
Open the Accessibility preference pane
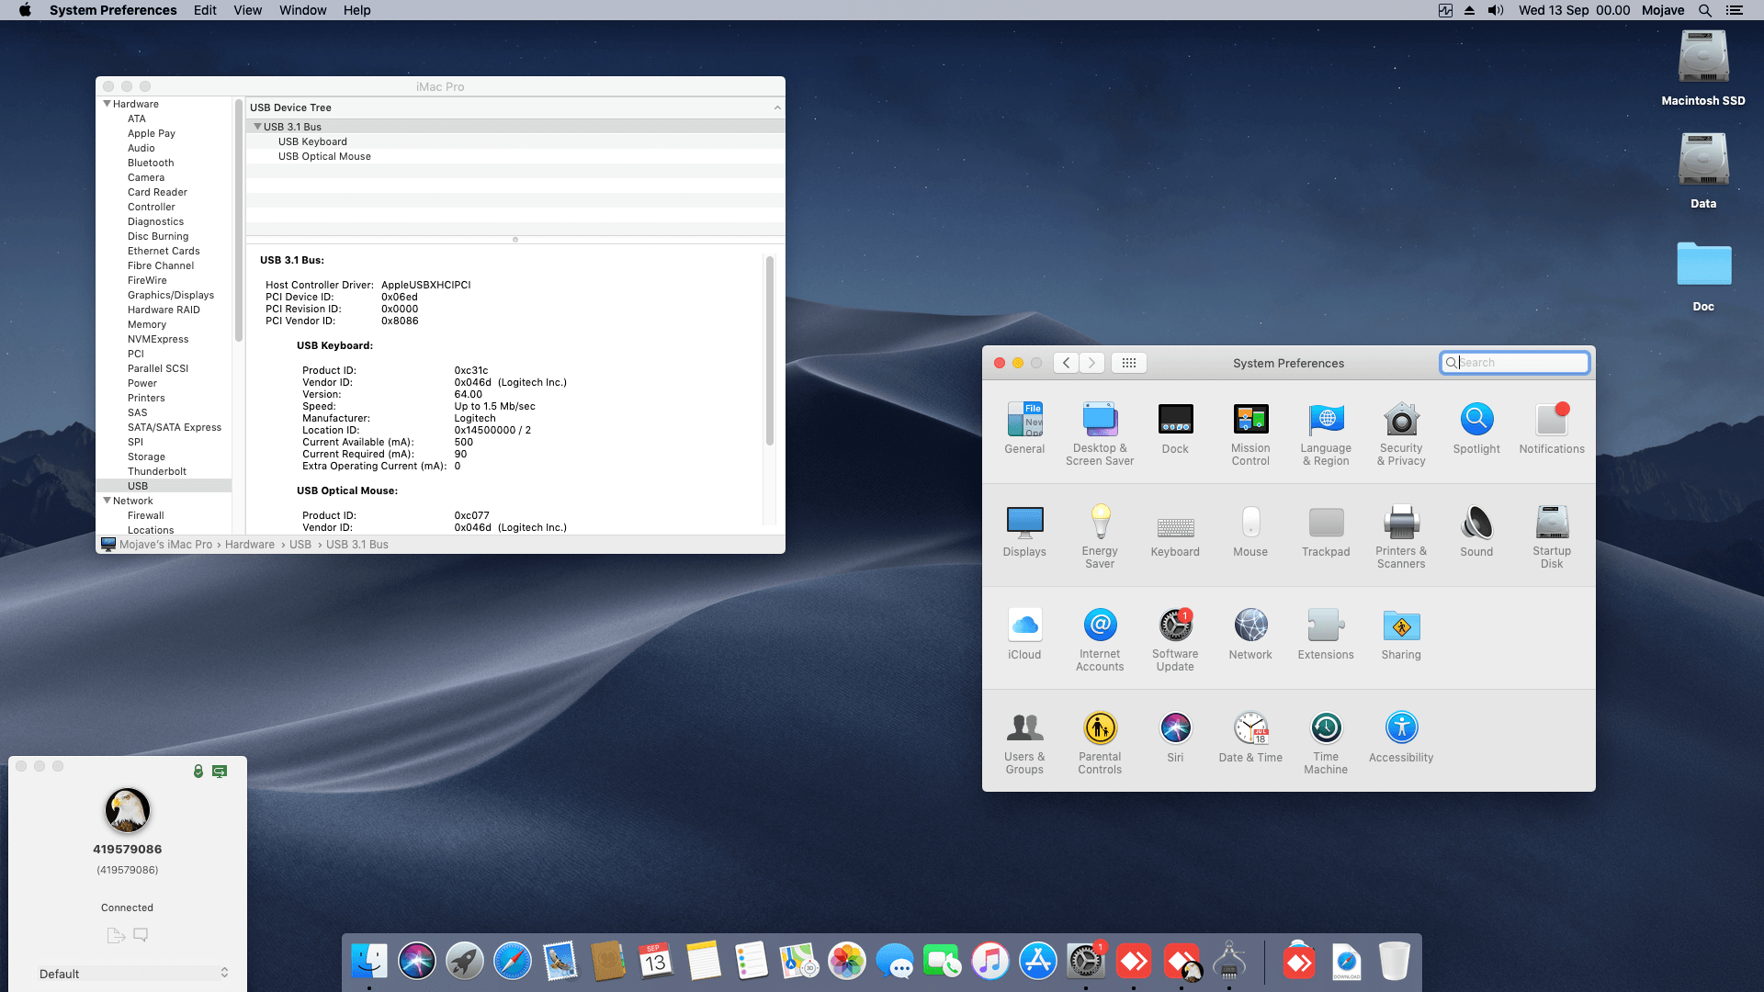(1401, 737)
